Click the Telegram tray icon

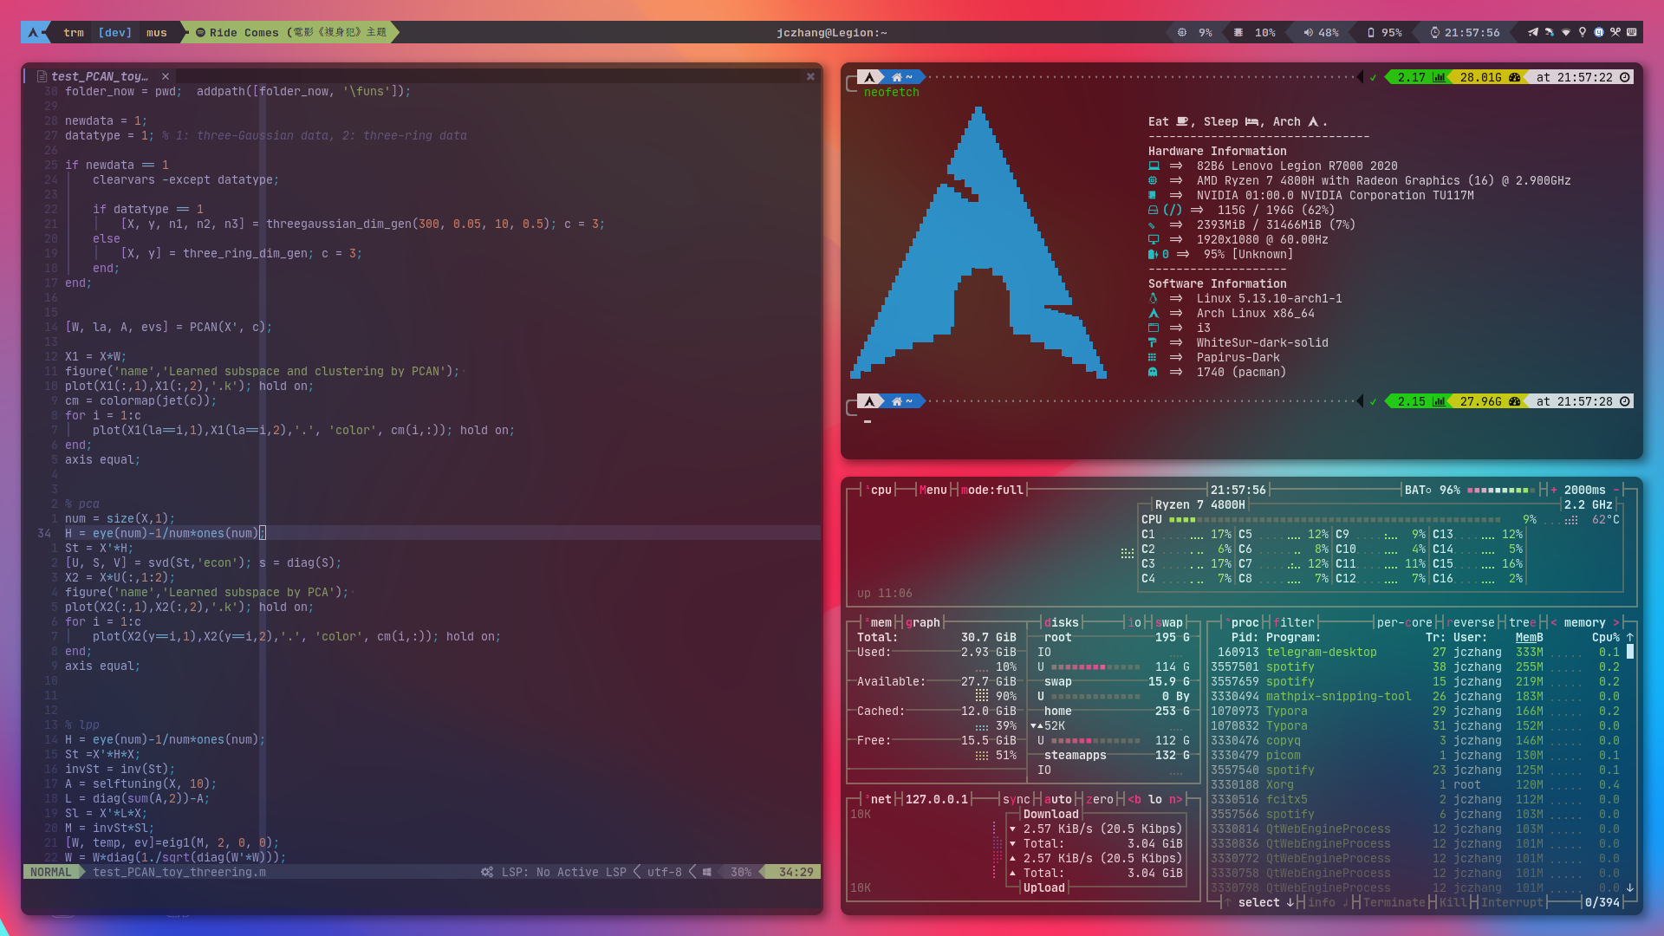coord(1533,32)
